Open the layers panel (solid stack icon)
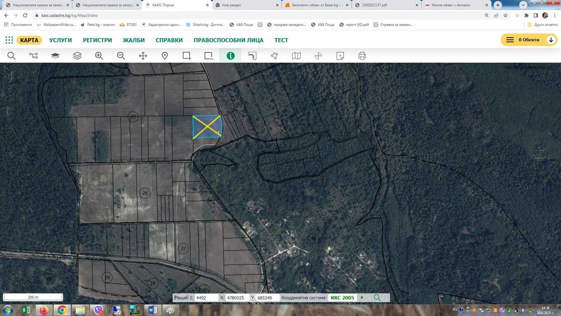The width and height of the screenshot is (561, 316). point(55,56)
